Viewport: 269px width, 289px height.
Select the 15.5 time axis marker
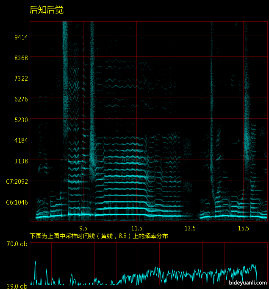243,228
